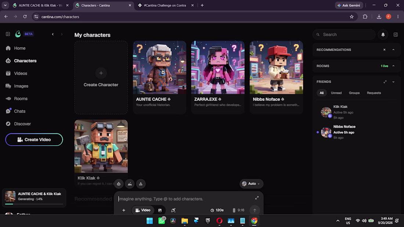
Task: Open browser downloads icon
Action: 379,17
